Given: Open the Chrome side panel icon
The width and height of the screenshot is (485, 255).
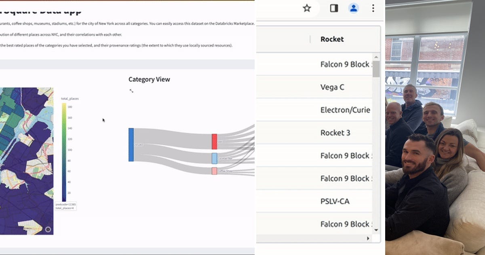Looking at the screenshot, I should (x=333, y=8).
